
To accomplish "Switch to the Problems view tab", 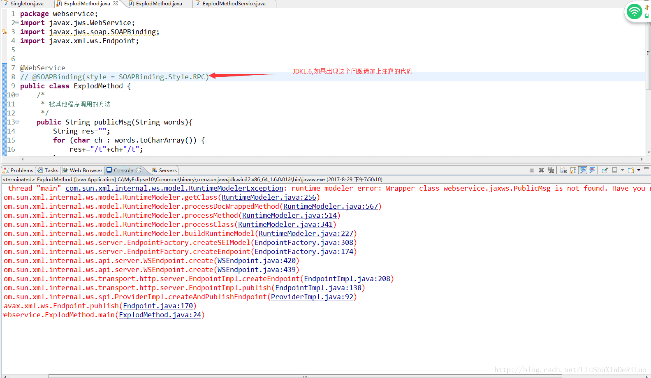I will click(x=18, y=170).
